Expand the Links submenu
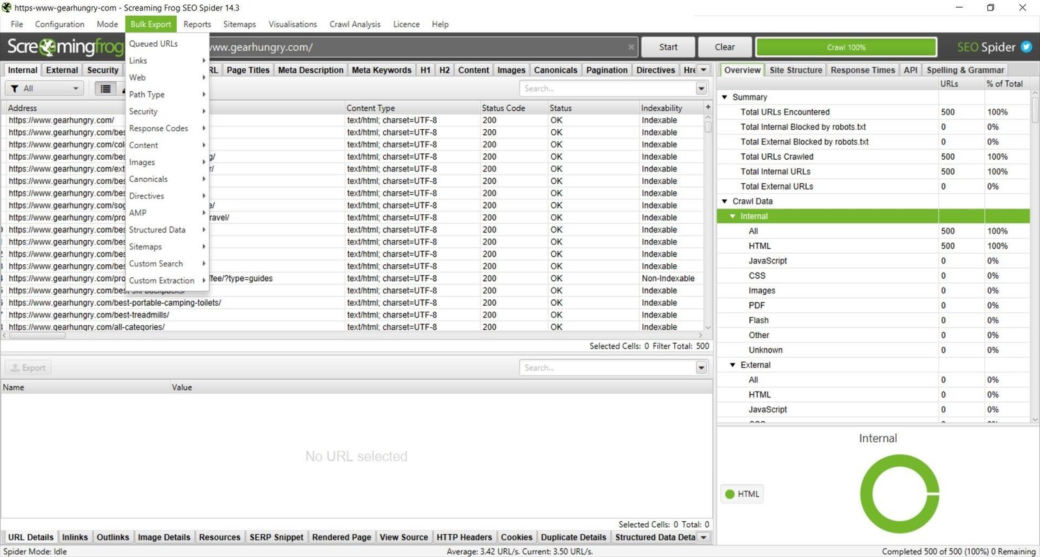1040x557 pixels. point(167,60)
